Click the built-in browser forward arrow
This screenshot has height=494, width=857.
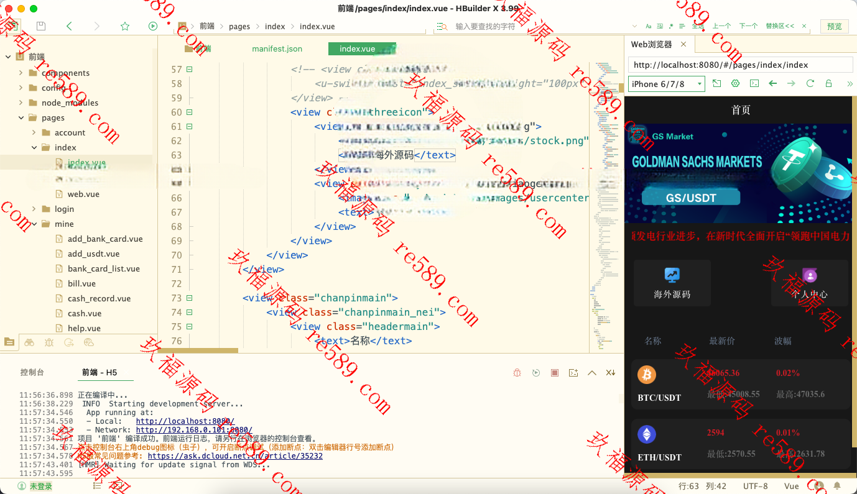click(791, 83)
